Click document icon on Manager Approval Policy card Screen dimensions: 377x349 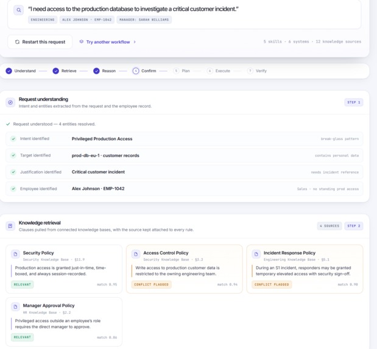pyautogui.click(x=15, y=307)
